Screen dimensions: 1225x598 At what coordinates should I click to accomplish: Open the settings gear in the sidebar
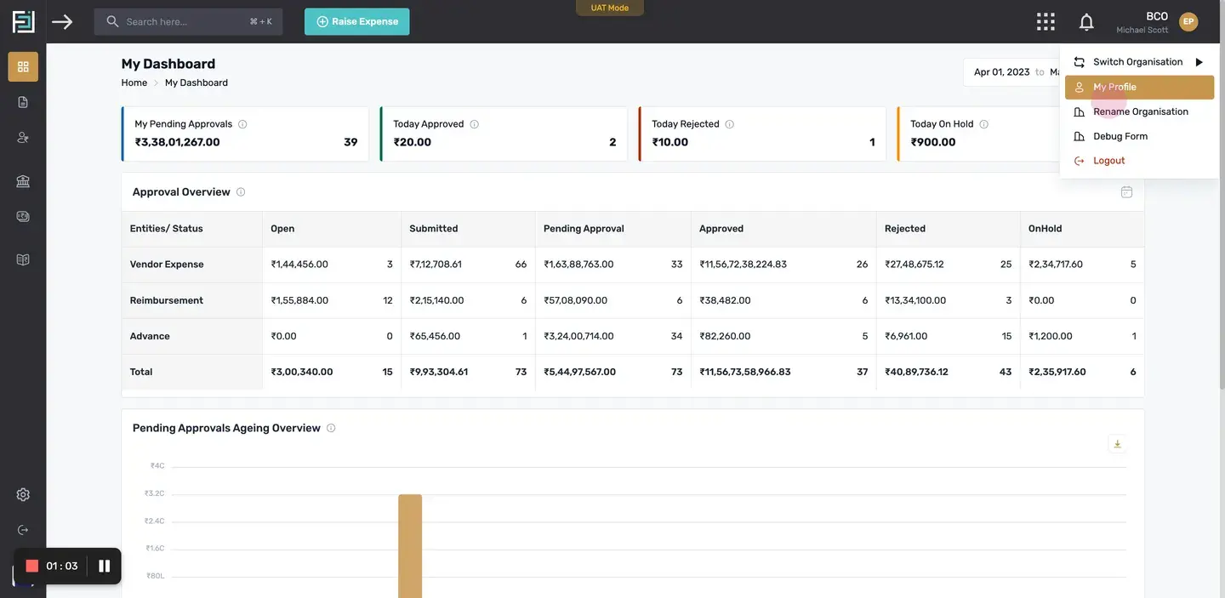point(23,494)
